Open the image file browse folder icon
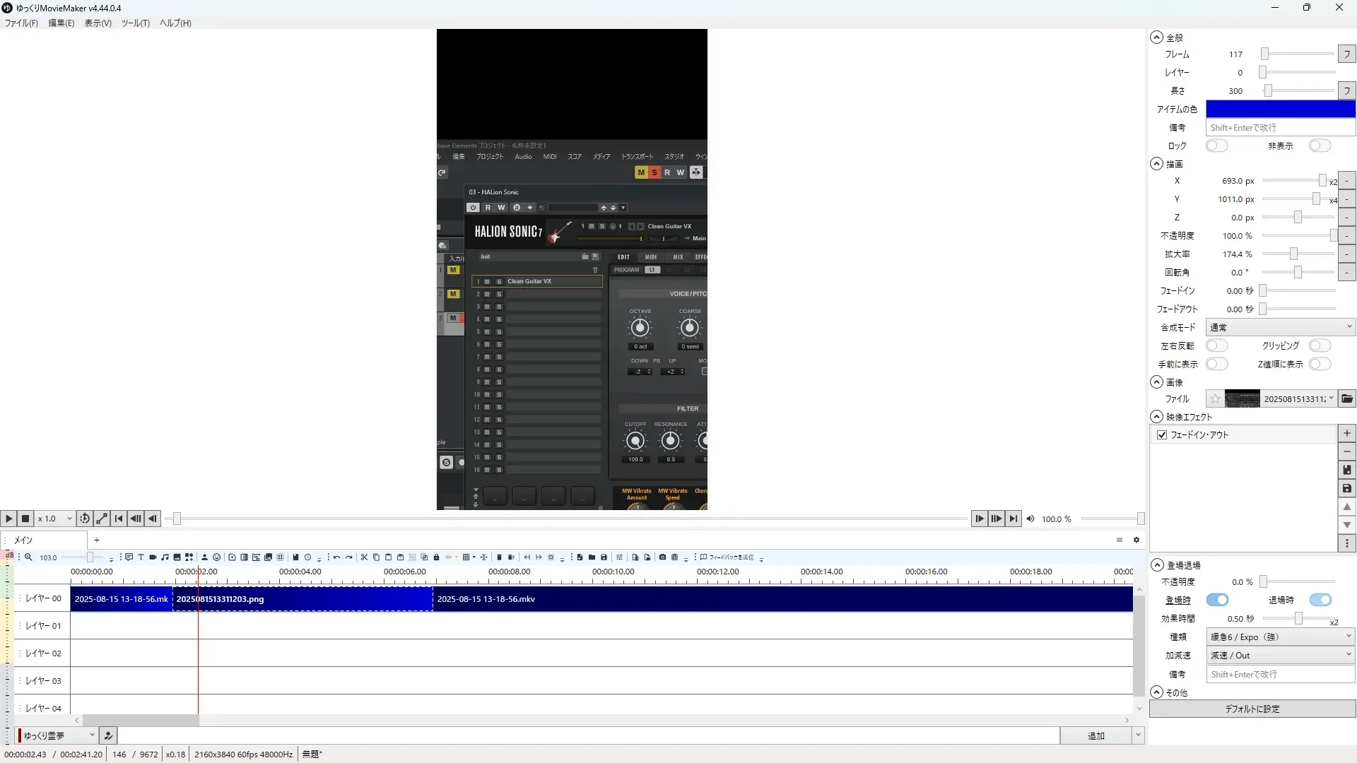 pyautogui.click(x=1347, y=399)
